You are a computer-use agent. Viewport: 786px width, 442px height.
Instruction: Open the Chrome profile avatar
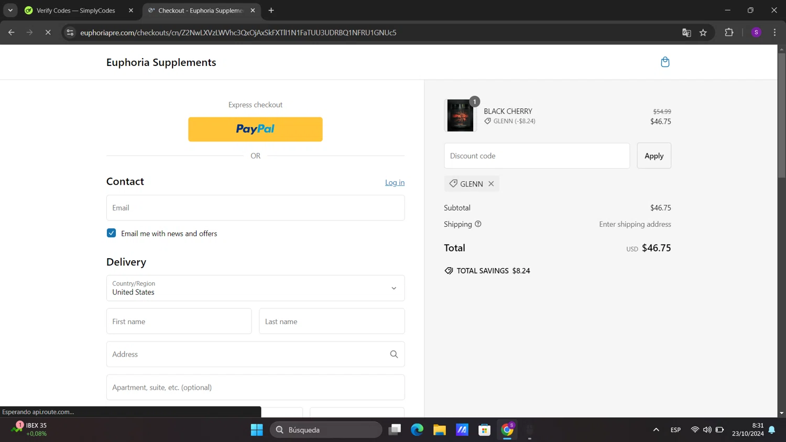click(756, 32)
